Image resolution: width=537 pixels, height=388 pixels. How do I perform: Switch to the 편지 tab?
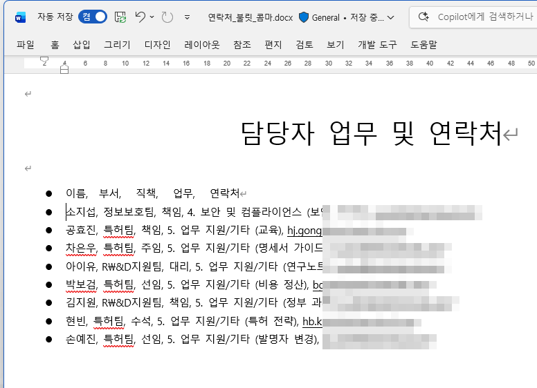tap(273, 45)
